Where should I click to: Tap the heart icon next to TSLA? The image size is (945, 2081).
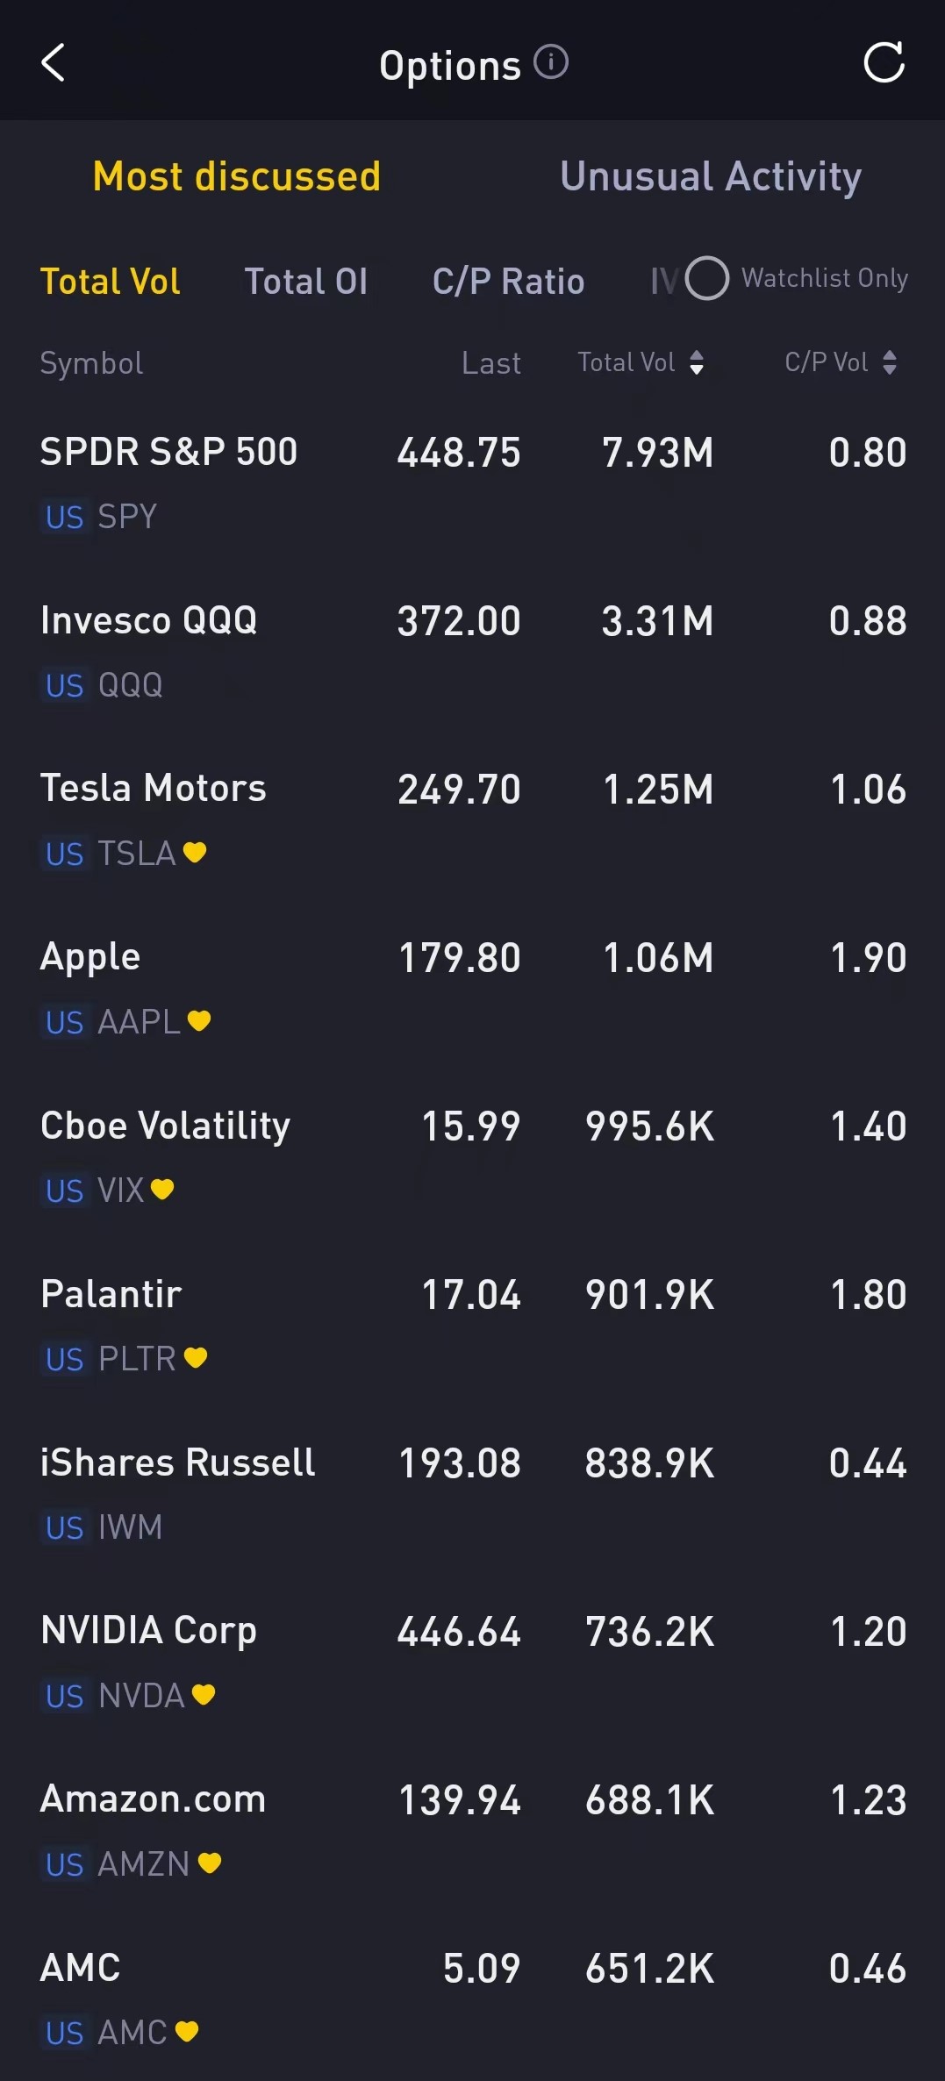[195, 852]
